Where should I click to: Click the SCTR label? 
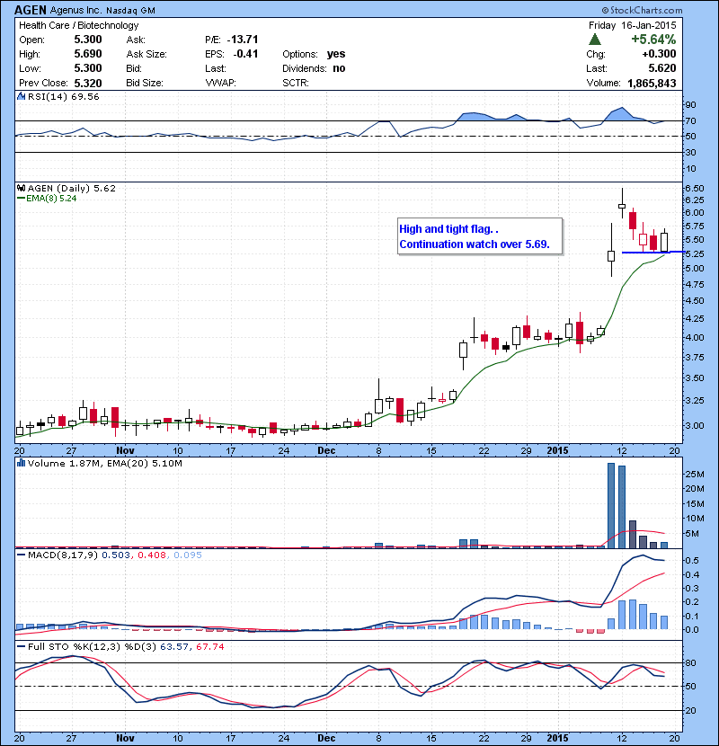(296, 83)
